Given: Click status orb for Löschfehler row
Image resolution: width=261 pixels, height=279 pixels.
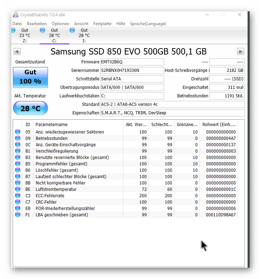Looking at the screenshot, I should click(x=18, y=170).
